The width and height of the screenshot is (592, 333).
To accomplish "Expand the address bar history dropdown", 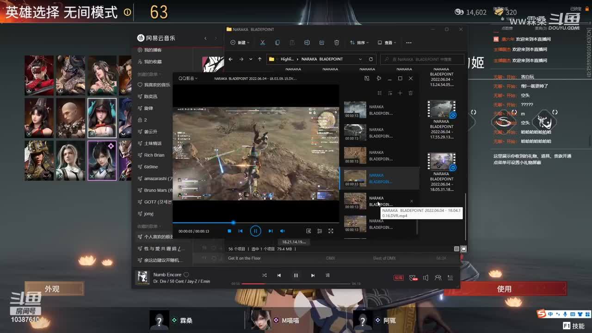I will pyautogui.click(x=360, y=59).
